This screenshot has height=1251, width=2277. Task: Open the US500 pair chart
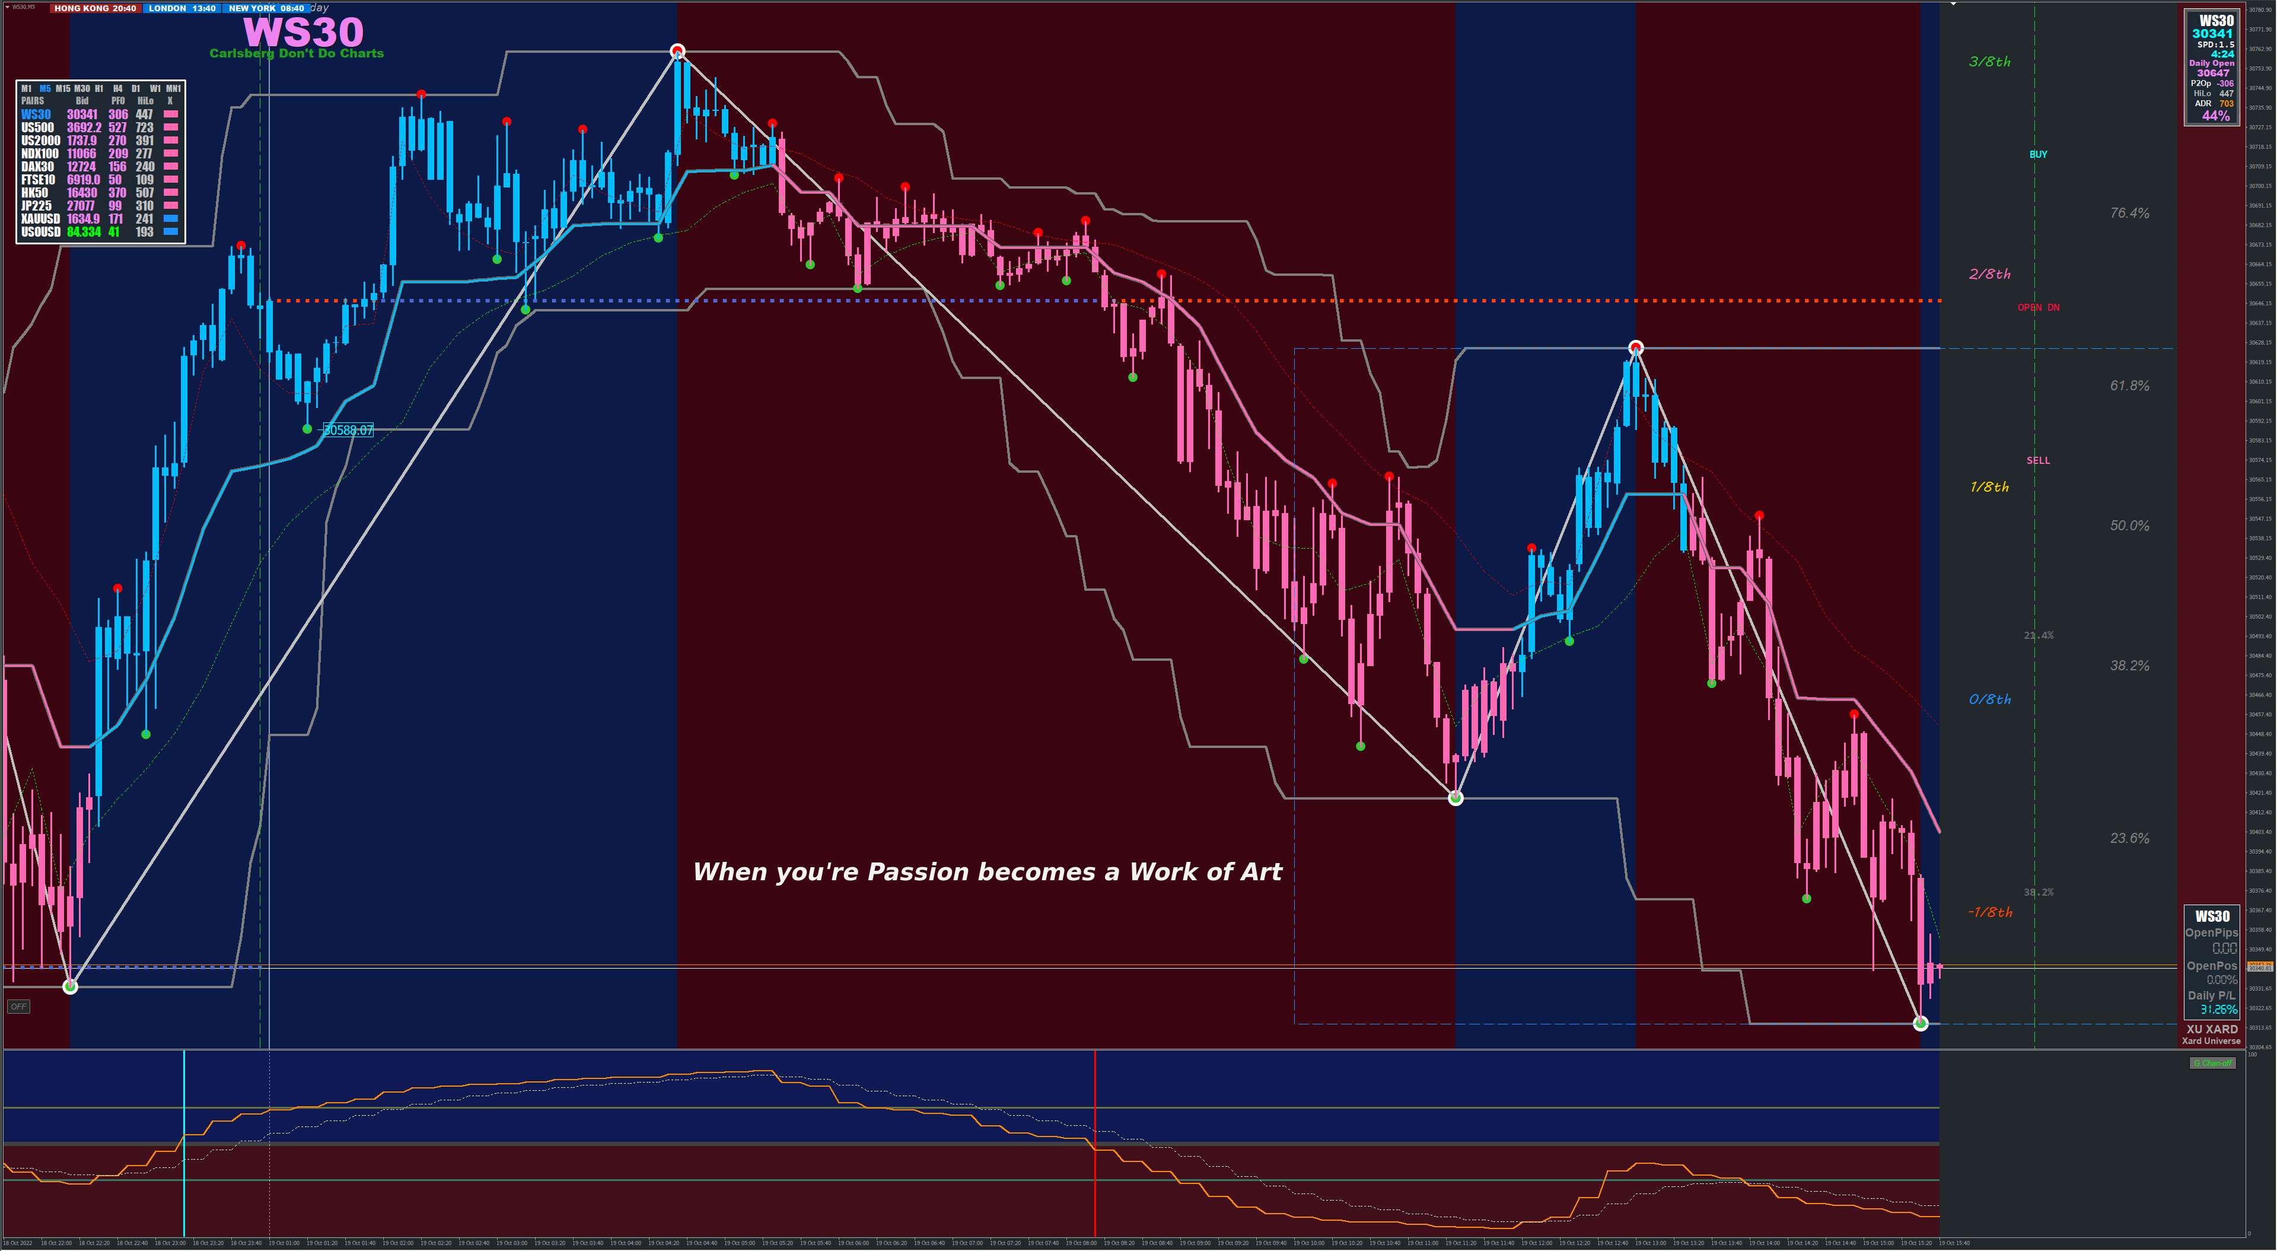(x=38, y=128)
